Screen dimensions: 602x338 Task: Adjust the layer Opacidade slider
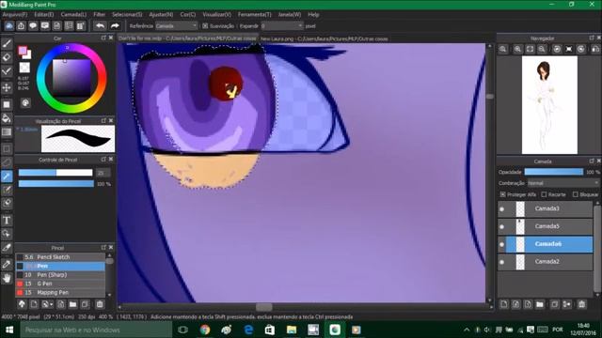tap(554, 172)
